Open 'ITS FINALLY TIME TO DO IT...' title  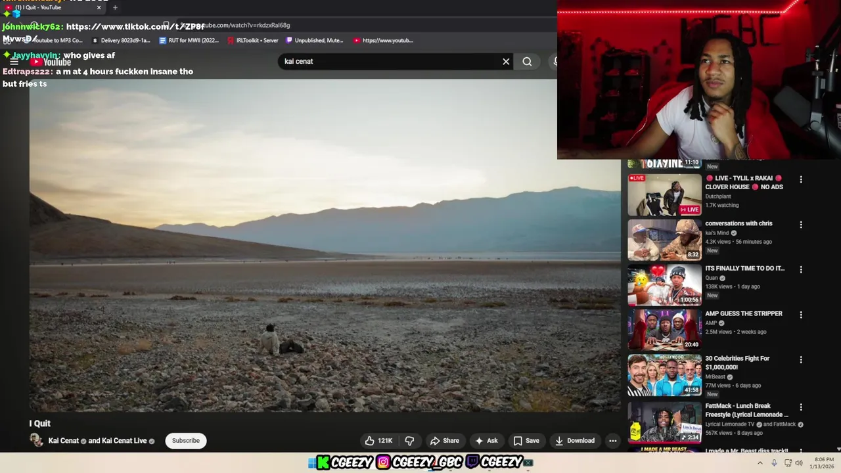pyautogui.click(x=745, y=269)
